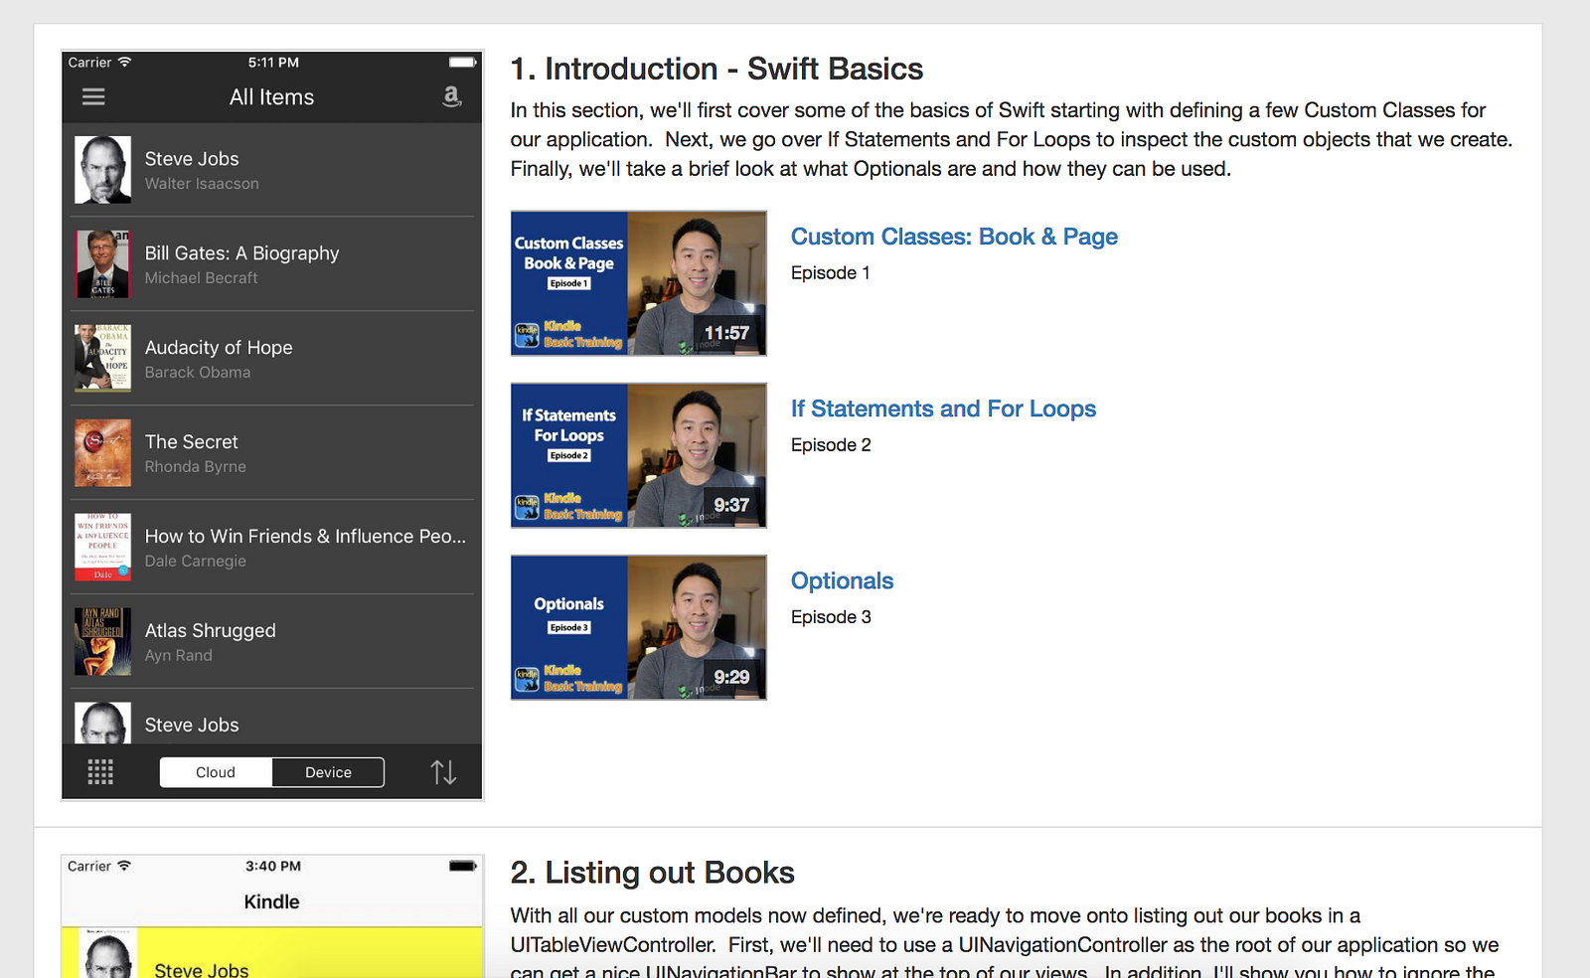Click the 9:29 duration badge
The width and height of the screenshot is (1590, 978).
[x=731, y=677]
